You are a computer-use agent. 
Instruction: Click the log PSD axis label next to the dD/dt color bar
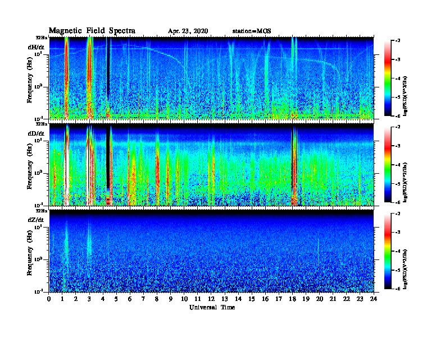click(x=406, y=182)
